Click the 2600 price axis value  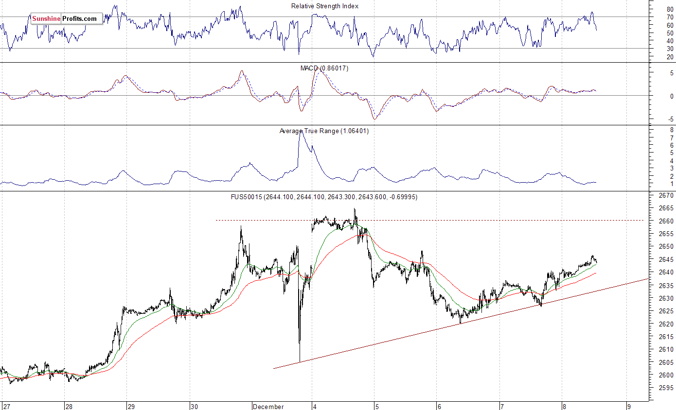[x=666, y=375]
